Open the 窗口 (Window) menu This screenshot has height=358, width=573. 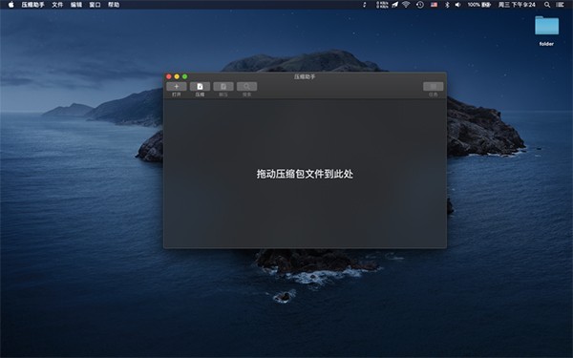(x=95, y=5)
